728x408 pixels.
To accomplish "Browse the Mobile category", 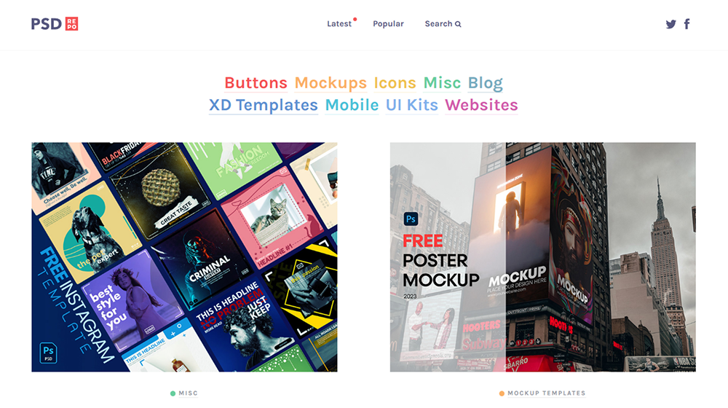I will [352, 105].
